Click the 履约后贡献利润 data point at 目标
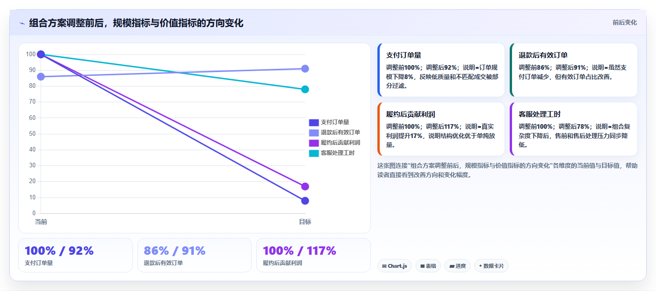 pos(305,186)
